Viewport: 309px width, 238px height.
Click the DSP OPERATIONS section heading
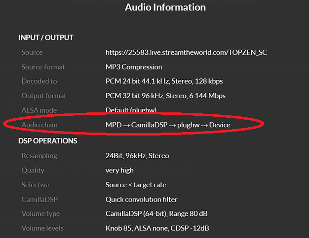pyautogui.click(x=47, y=140)
